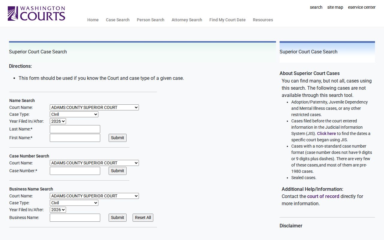Submit the Name Search form
Screen dimensions: 384x240
coord(118,138)
